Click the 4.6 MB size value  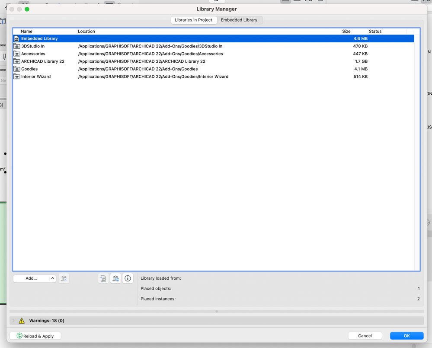coord(360,38)
